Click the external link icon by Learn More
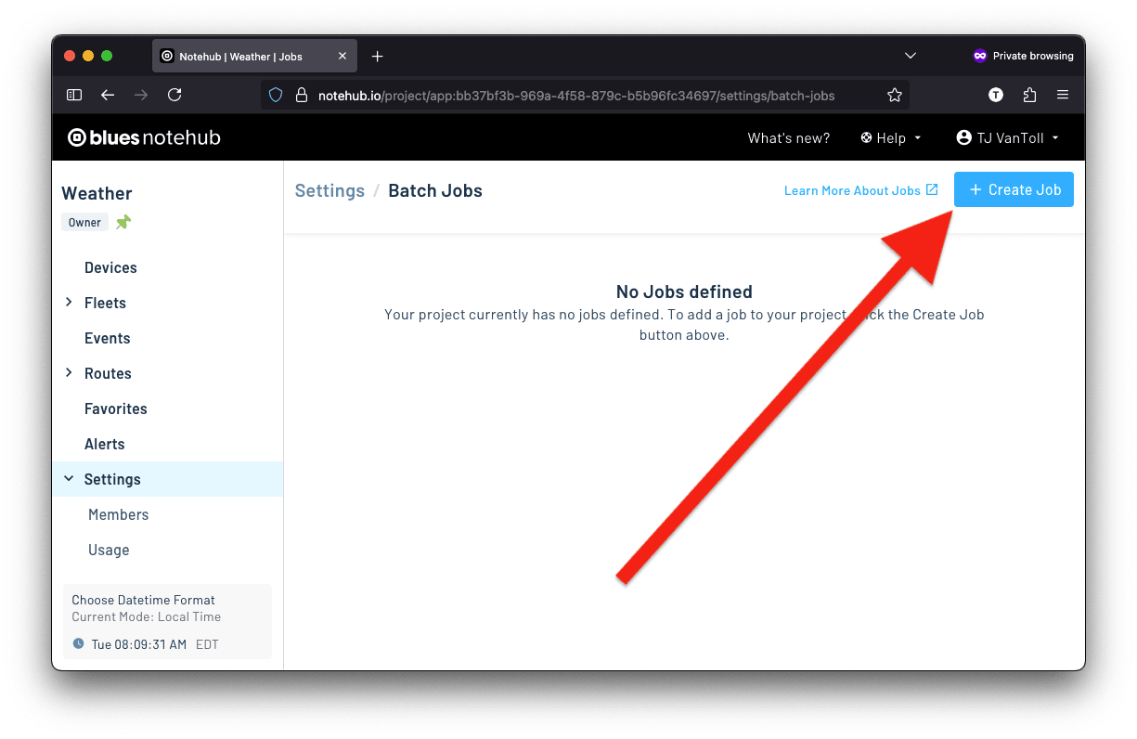Viewport: 1137px width, 739px height. click(x=932, y=189)
